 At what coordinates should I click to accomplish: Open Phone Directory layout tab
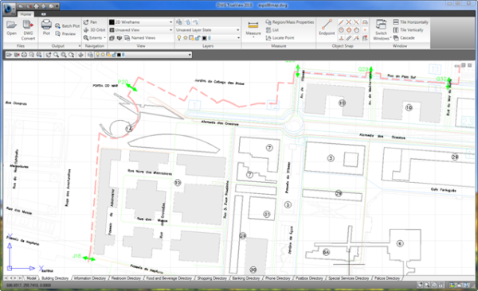point(277,278)
